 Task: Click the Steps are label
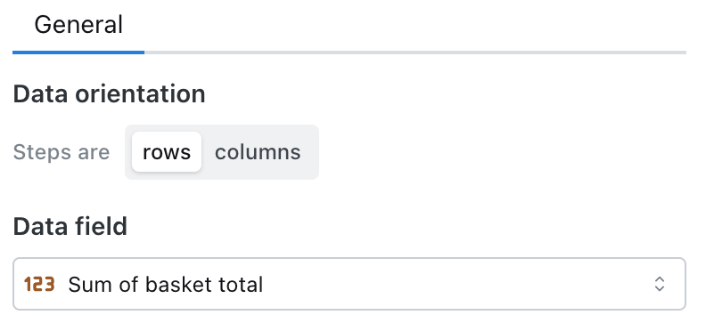click(x=62, y=152)
